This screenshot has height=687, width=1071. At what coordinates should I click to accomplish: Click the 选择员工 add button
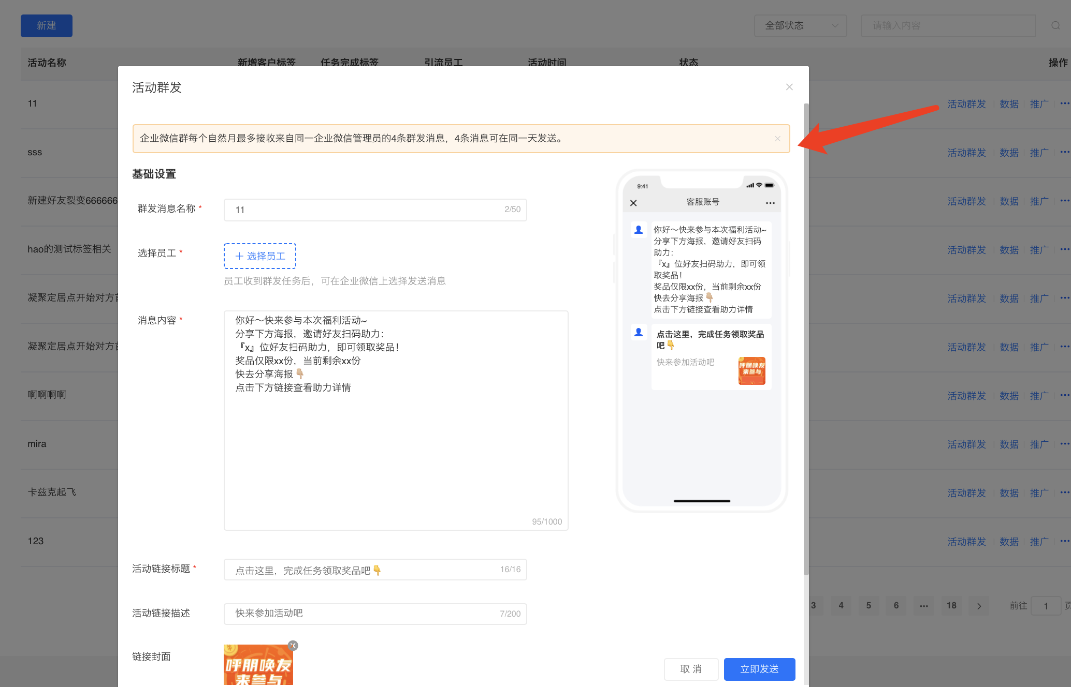pos(260,256)
